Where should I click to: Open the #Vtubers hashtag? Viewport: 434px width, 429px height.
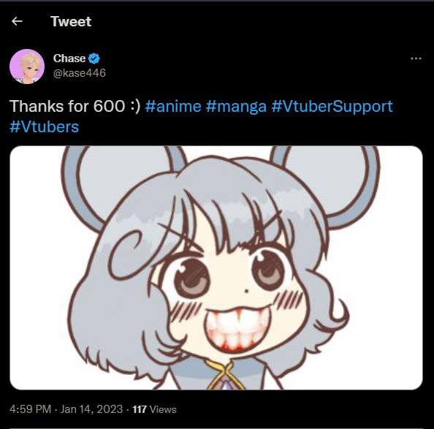coord(44,127)
